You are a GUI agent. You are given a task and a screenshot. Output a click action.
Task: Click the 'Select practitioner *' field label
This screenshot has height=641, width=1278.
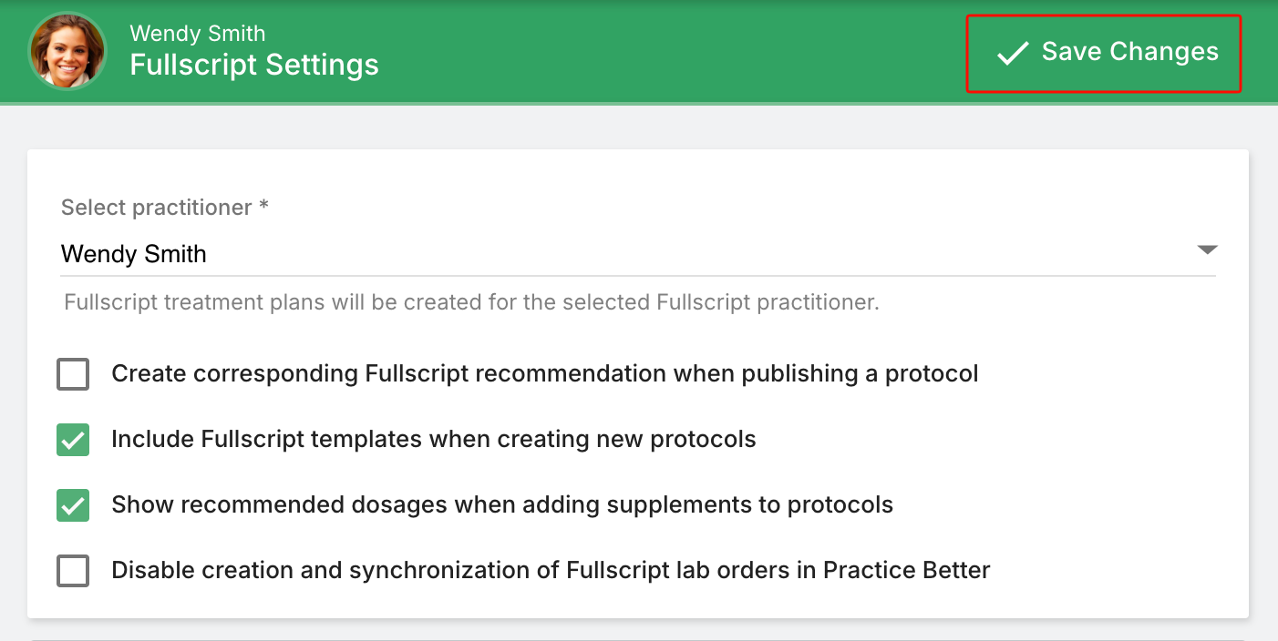164,208
